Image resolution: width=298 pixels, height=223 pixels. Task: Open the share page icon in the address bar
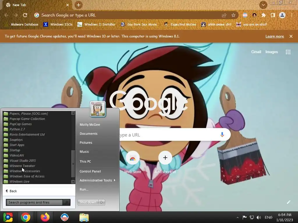pyautogui.click(x=224, y=15)
